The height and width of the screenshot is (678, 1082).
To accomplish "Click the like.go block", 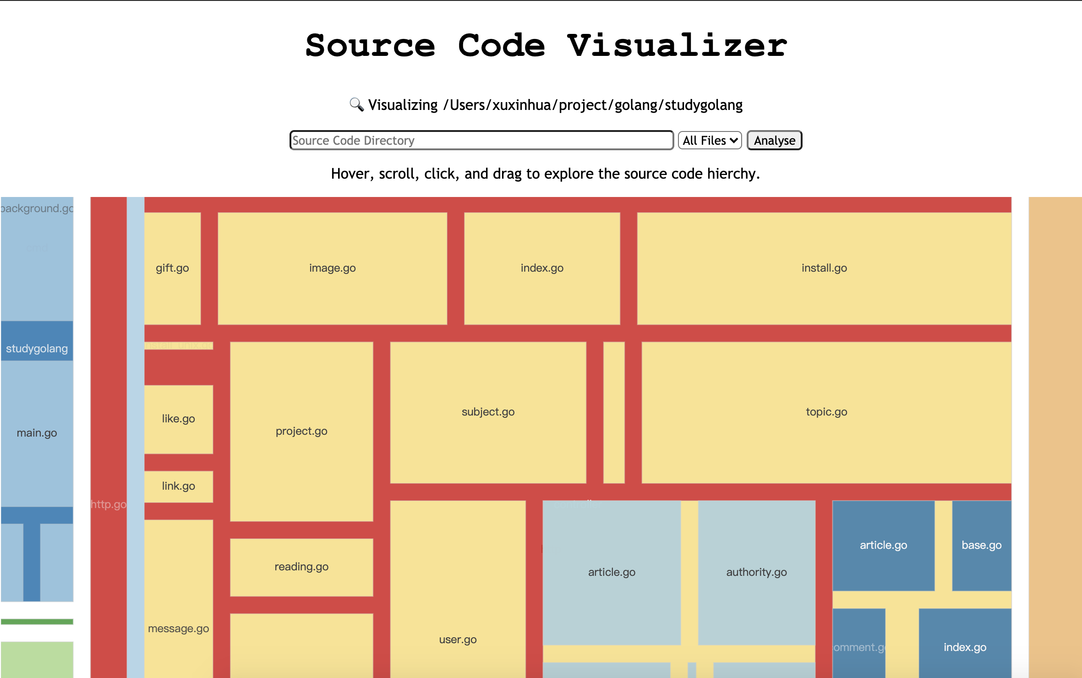I will pyautogui.click(x=178, y=419).
